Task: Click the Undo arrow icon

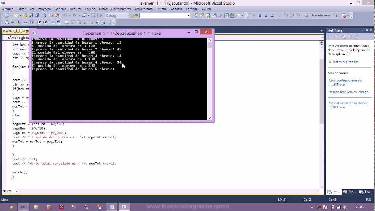Action: (x=65, y=16)
